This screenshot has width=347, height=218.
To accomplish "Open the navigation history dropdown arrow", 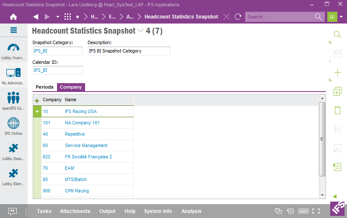I will point(58,17).
